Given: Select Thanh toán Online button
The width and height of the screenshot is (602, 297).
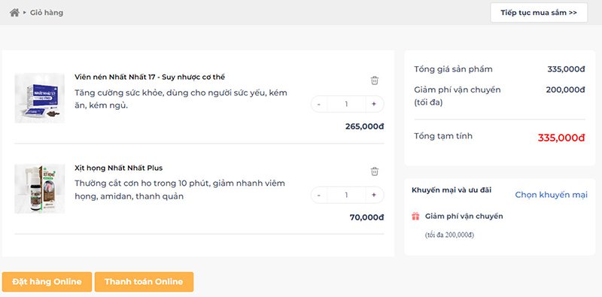Looking at the screenshot, I should 144,282.
